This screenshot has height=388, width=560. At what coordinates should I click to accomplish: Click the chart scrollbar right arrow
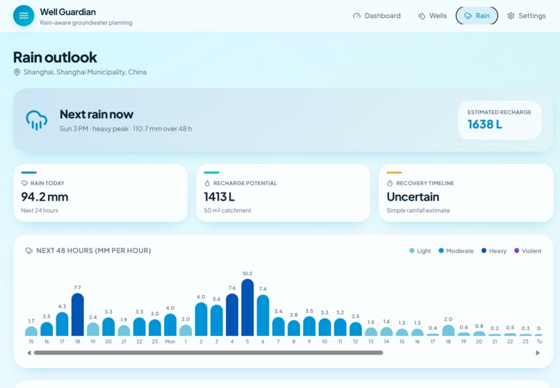click(x=538, y=353)
